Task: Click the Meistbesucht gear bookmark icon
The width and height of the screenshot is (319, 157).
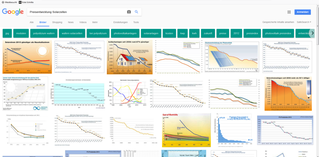Action: (x=3, y=2)
